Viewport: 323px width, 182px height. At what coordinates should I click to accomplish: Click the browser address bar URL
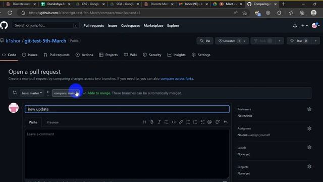pos(85,13)
